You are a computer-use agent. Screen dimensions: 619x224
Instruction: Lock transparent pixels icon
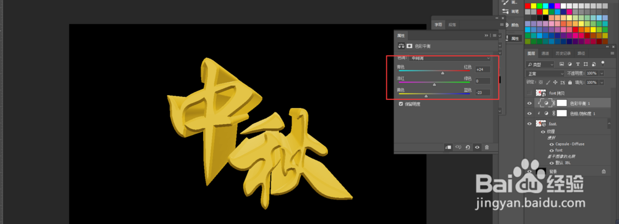pyautogui.click(x=541, y=82)
